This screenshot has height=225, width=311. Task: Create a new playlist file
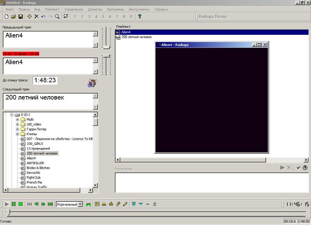click(6, 17)
